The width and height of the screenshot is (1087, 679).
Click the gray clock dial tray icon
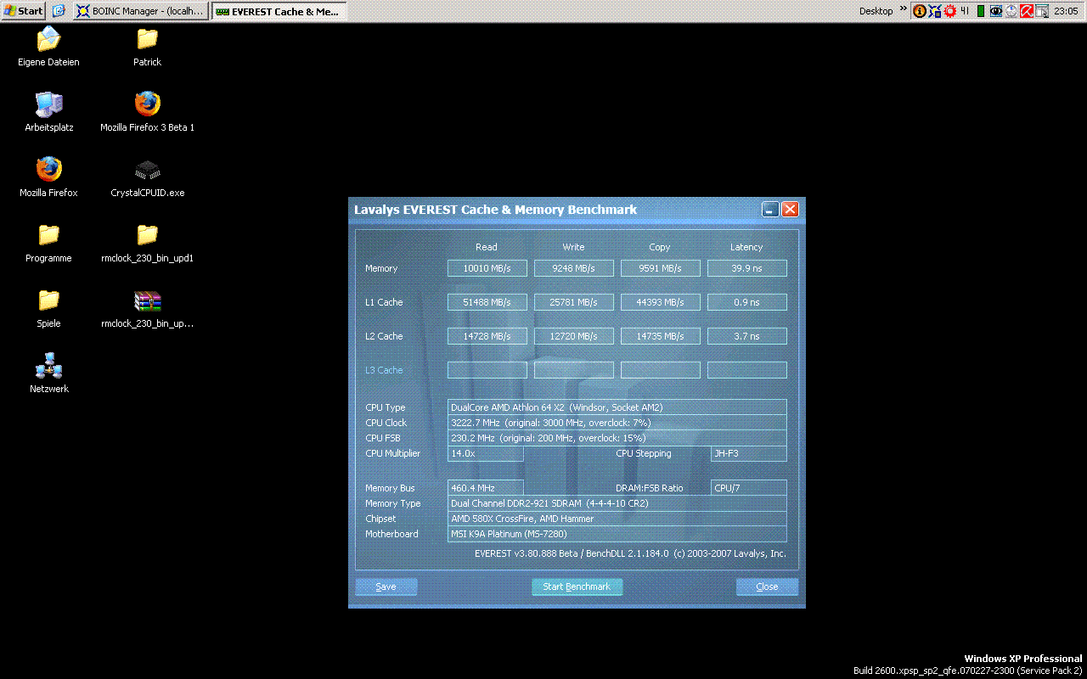point(1011,11)
